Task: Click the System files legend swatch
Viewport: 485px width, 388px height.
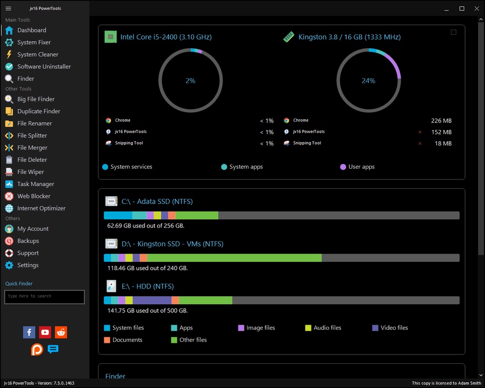Action: click(107, 328)
